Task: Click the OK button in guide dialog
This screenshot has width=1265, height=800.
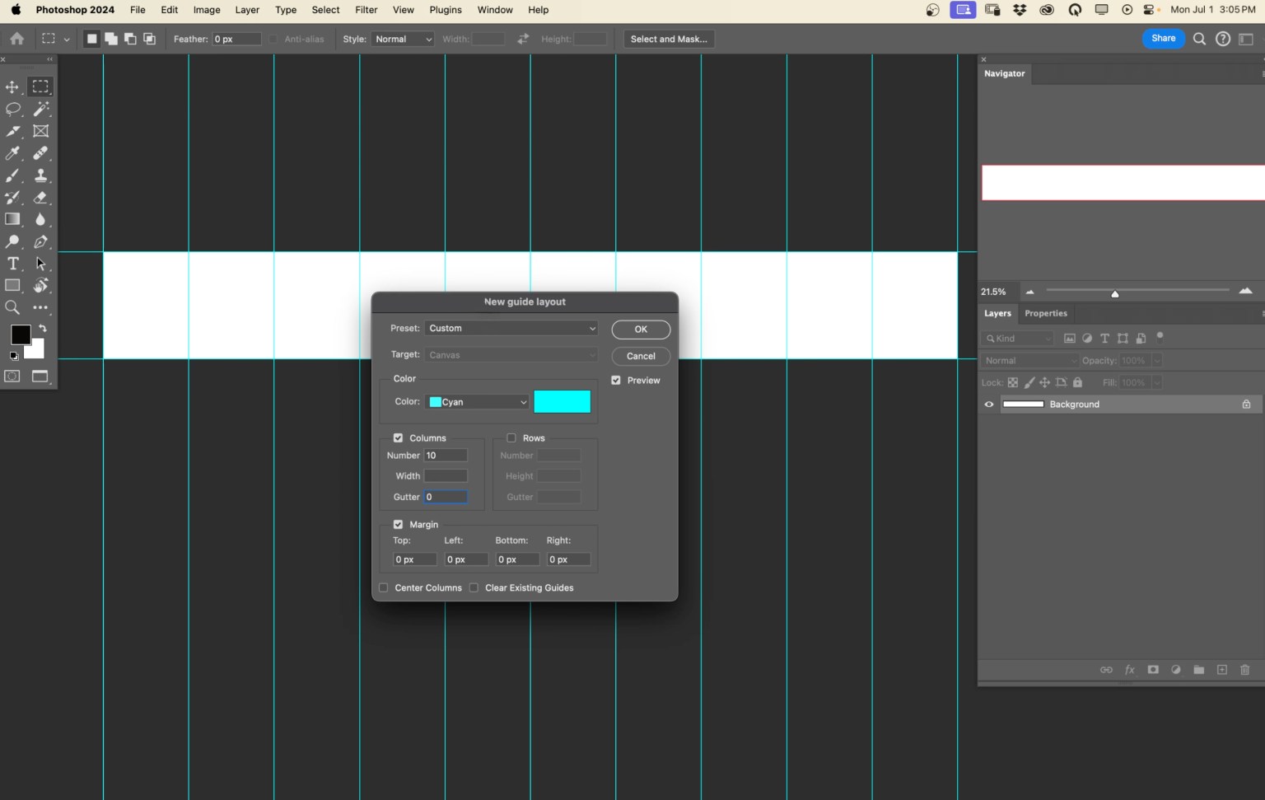Action: click(641, 329)
